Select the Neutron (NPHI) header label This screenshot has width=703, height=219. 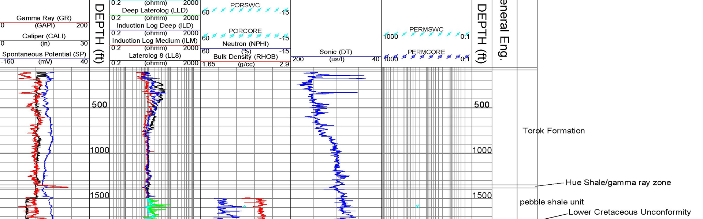coord(245,44)
